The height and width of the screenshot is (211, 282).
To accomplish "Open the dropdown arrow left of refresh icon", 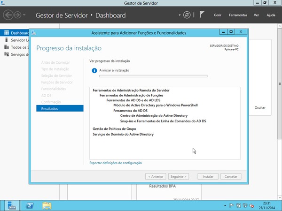I will 180,15.
